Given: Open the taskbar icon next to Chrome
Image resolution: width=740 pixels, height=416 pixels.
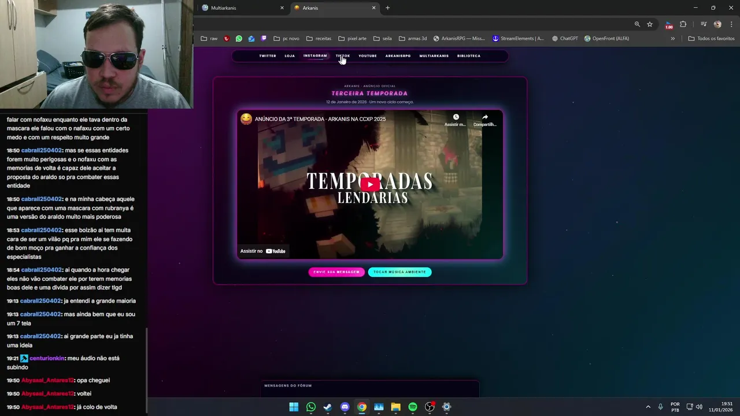Looking at the screenshot, I should (379, 407).
